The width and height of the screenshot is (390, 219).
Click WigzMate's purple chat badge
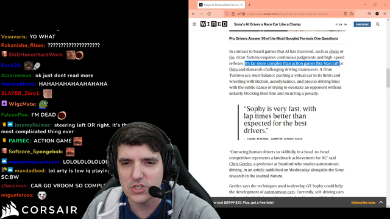click(x=4, y=103)
